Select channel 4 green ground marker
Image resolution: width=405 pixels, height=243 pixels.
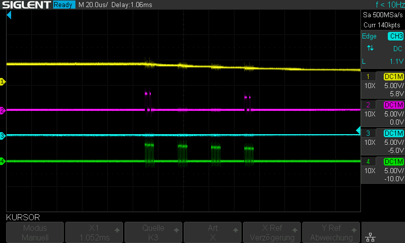(x=3, y=161)
